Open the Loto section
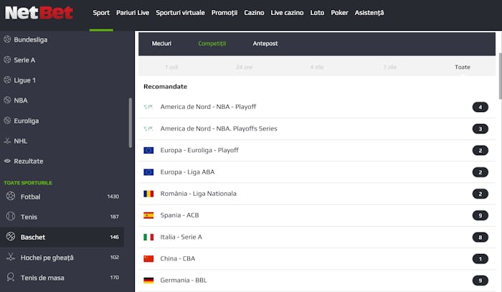Screen dimensions: 502x292 tap(317, 13)
